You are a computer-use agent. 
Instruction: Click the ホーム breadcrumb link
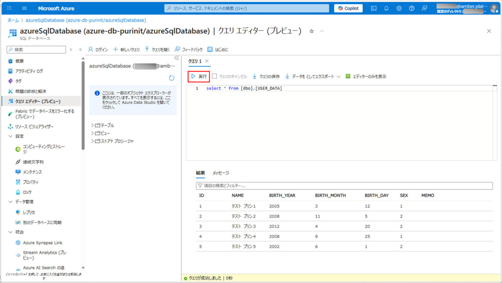pos(13,20)
